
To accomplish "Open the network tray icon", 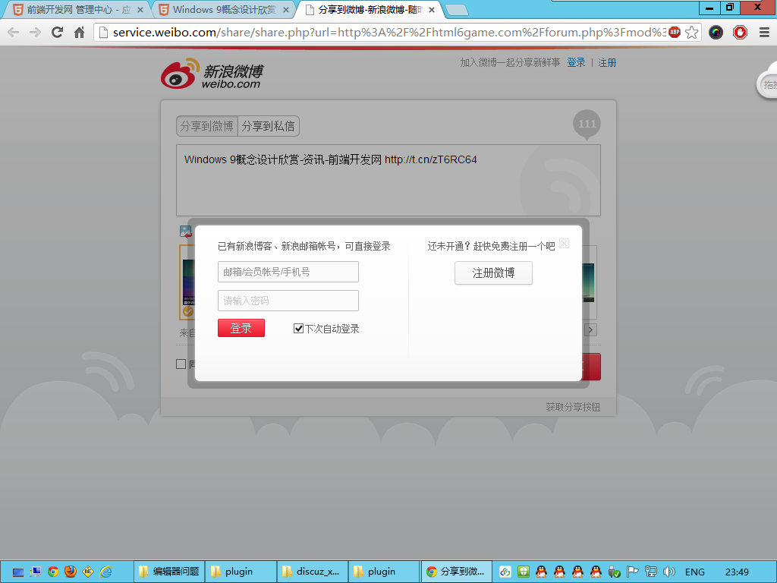I will pos(650,572).
